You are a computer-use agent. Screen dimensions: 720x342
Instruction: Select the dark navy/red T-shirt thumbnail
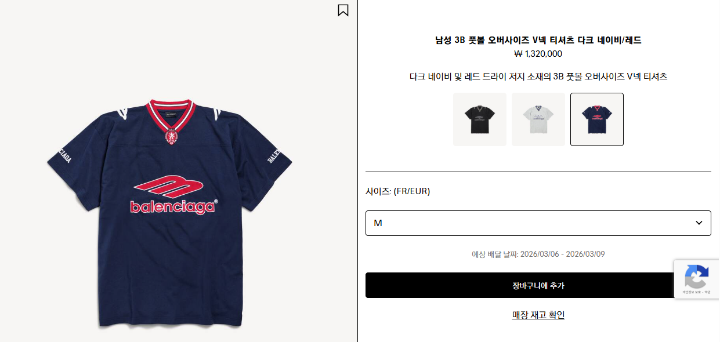tap(596, 119)
